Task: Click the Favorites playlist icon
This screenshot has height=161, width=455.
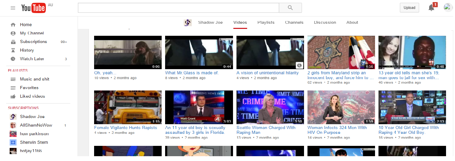Action: [13, 88]
